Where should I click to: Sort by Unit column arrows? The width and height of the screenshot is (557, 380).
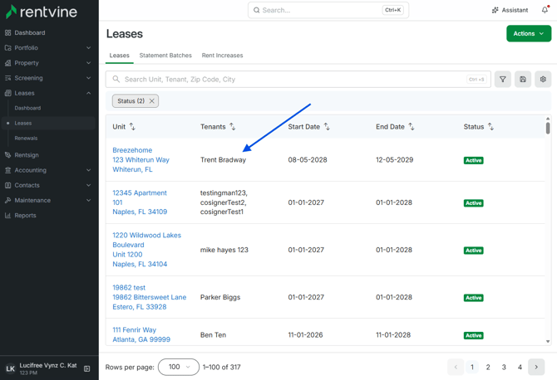[x=132, y=127]
